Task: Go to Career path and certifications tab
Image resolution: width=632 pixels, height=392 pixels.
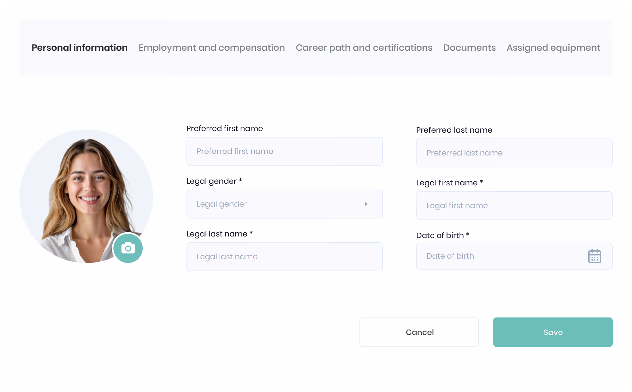Action: click(364, 48)
